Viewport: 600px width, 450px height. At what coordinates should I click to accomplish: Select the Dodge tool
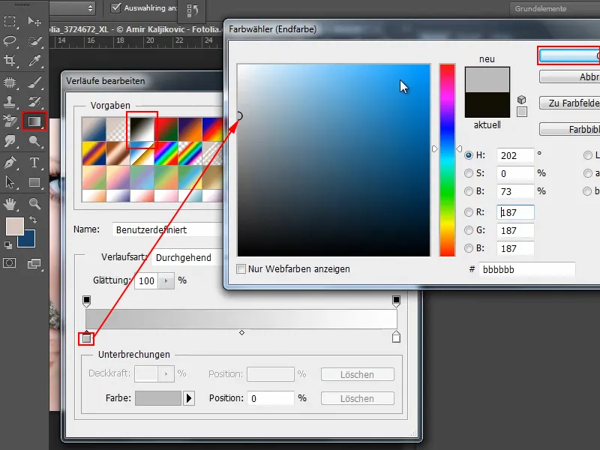34,141
